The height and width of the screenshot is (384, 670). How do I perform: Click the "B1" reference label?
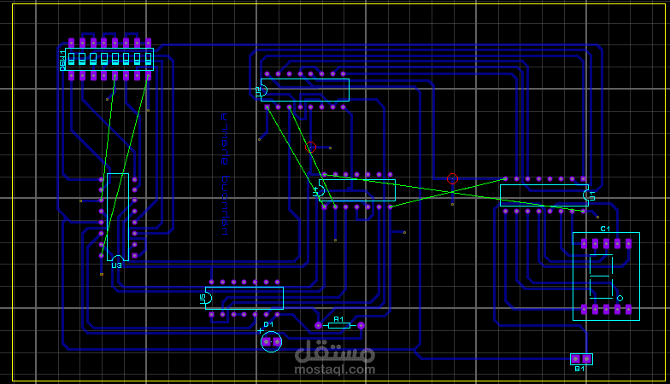(x=579, y=369)
